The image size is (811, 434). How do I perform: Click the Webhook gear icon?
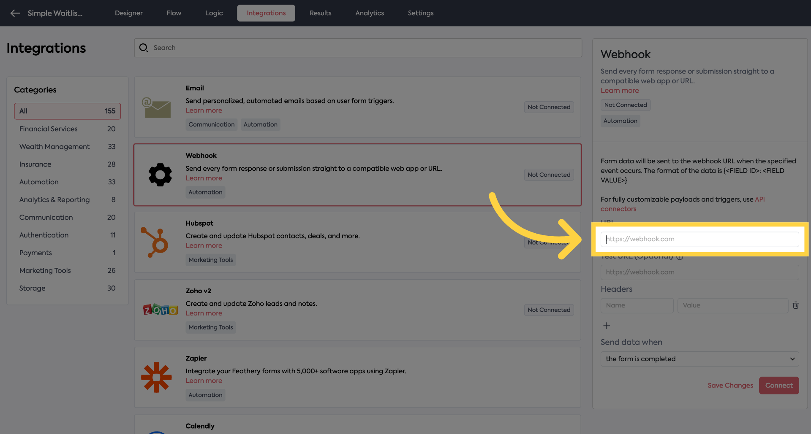point(160,175)
